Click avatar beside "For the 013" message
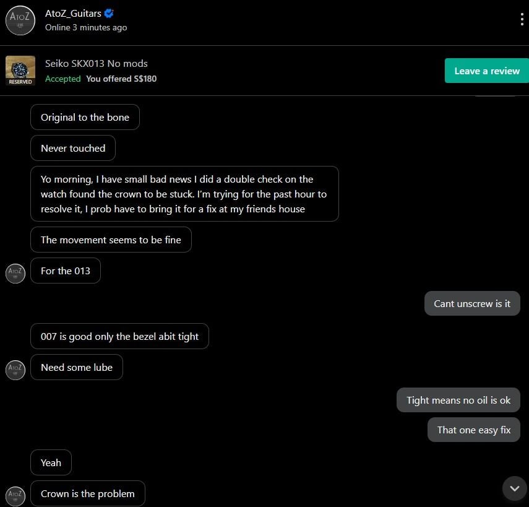The height and width of the screenshot is (507, 529). pyautogui.click(x=15, y=273)
